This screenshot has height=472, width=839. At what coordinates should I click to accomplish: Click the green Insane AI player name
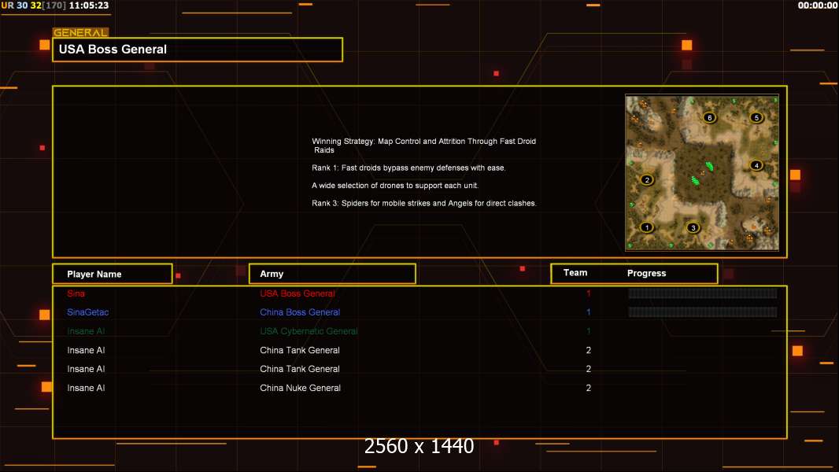pyautogui.click(x=86, y=331)
